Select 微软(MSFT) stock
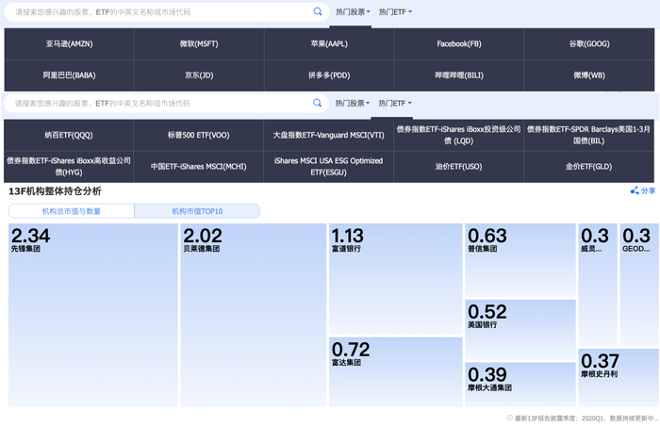This screenshot has height=428, width=660. point(199,43)
